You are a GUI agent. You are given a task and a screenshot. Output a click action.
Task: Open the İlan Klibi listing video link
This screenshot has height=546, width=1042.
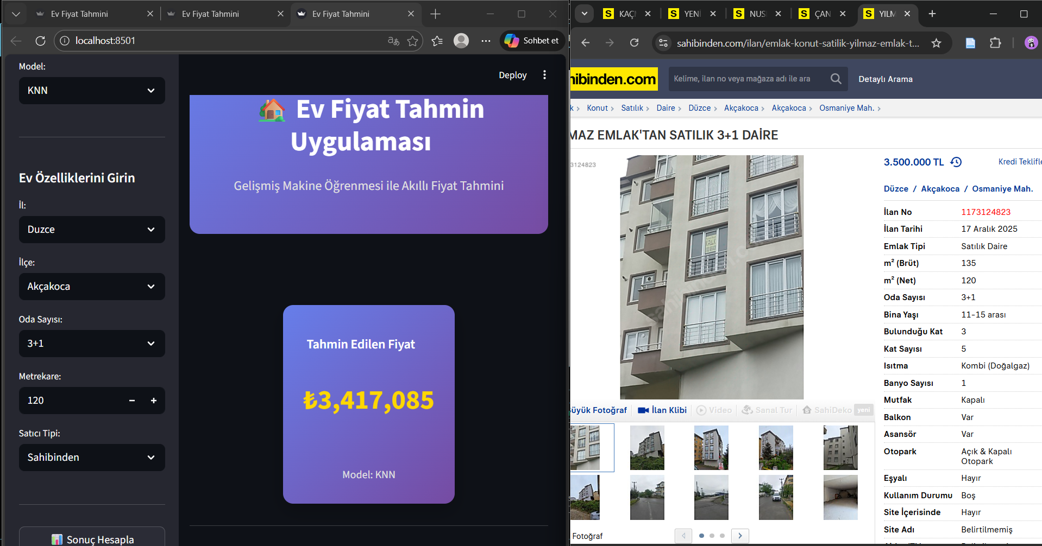662,410
